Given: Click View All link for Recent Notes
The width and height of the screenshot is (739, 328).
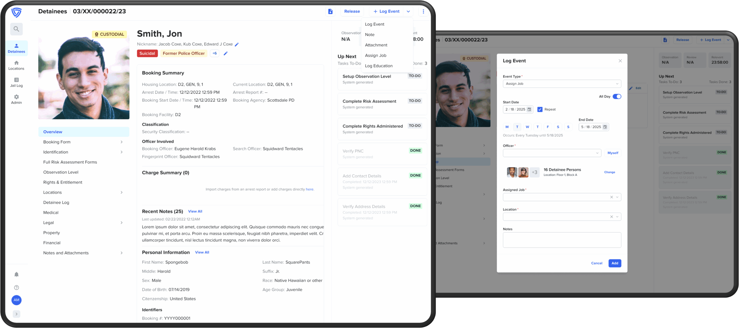Looking at the screenshot, I should [x=195, y=212].
